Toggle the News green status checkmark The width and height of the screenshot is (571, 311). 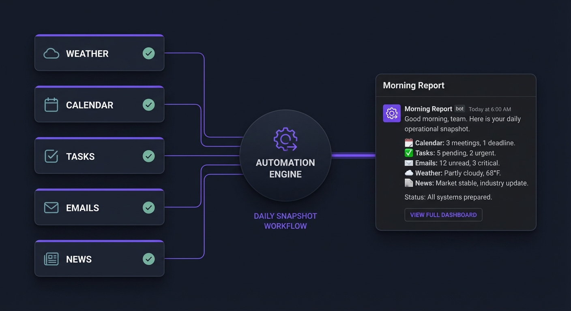(149, 259)
